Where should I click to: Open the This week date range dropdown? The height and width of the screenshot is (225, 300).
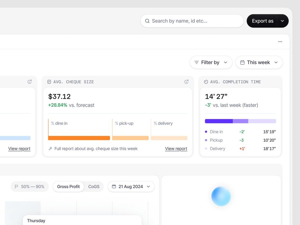[x=259, y=62]
